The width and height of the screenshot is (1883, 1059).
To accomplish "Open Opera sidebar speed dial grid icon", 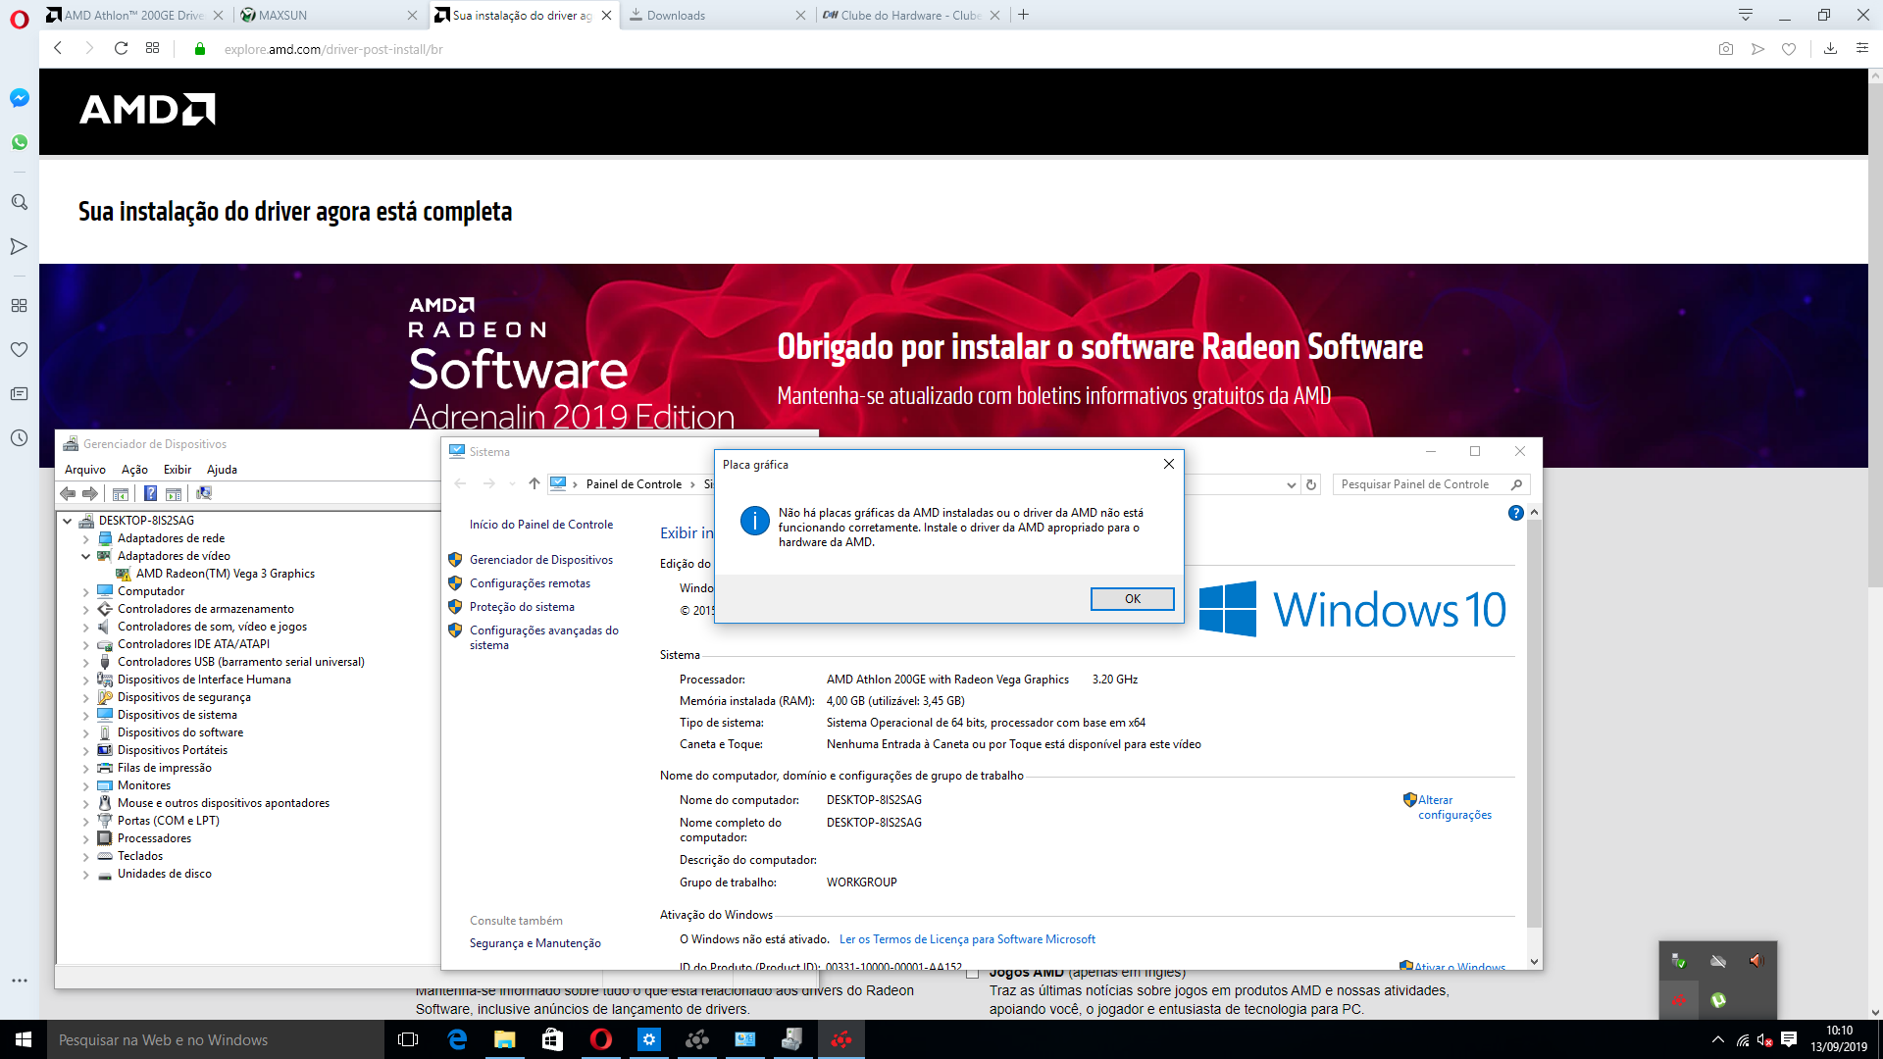I will click(20, 305).
